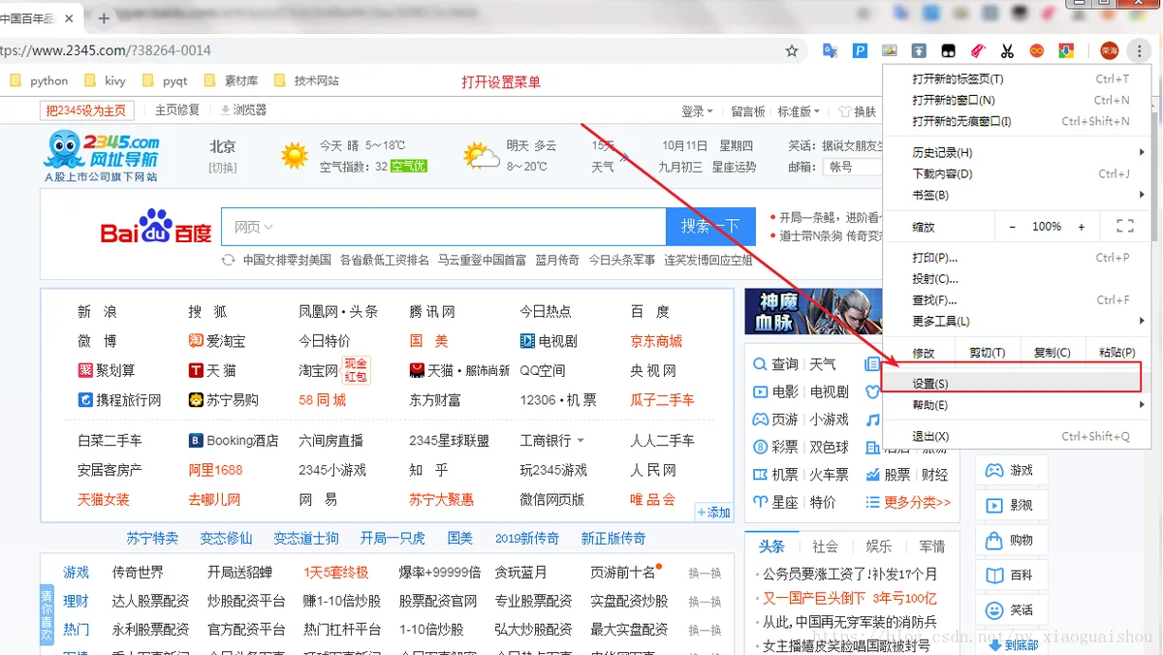
Task: Click the upload-arrow extension icon
Action: point(919,50)
